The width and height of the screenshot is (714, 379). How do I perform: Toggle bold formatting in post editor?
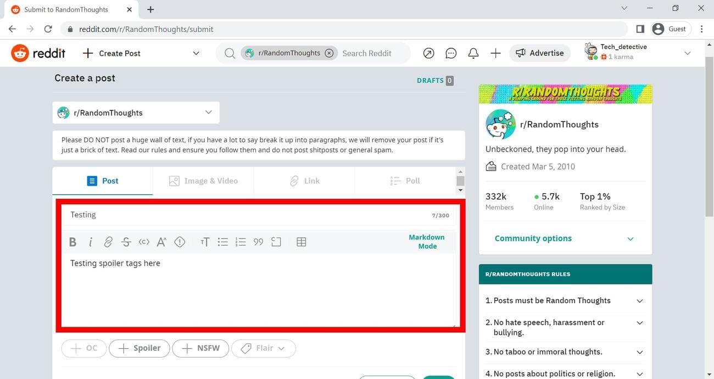(72, 242)
